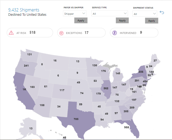Click the At Risk warning triangle icon

click(11, 33)
